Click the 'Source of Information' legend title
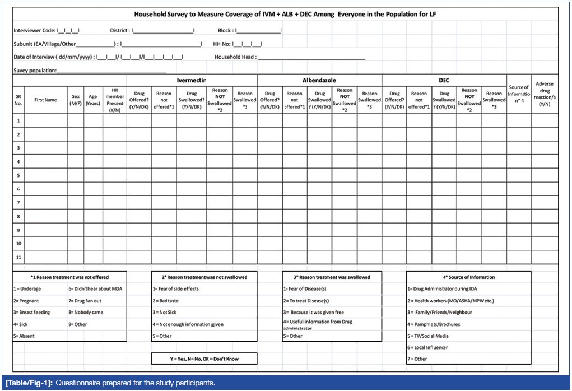This screenshot has width=572, height=391. pos(468,277)
